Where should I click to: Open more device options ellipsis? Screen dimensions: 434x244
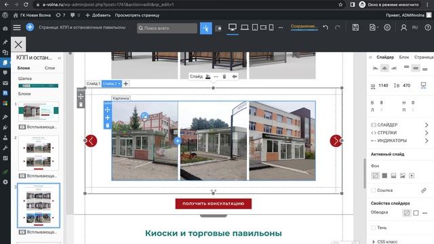[281, 27]
